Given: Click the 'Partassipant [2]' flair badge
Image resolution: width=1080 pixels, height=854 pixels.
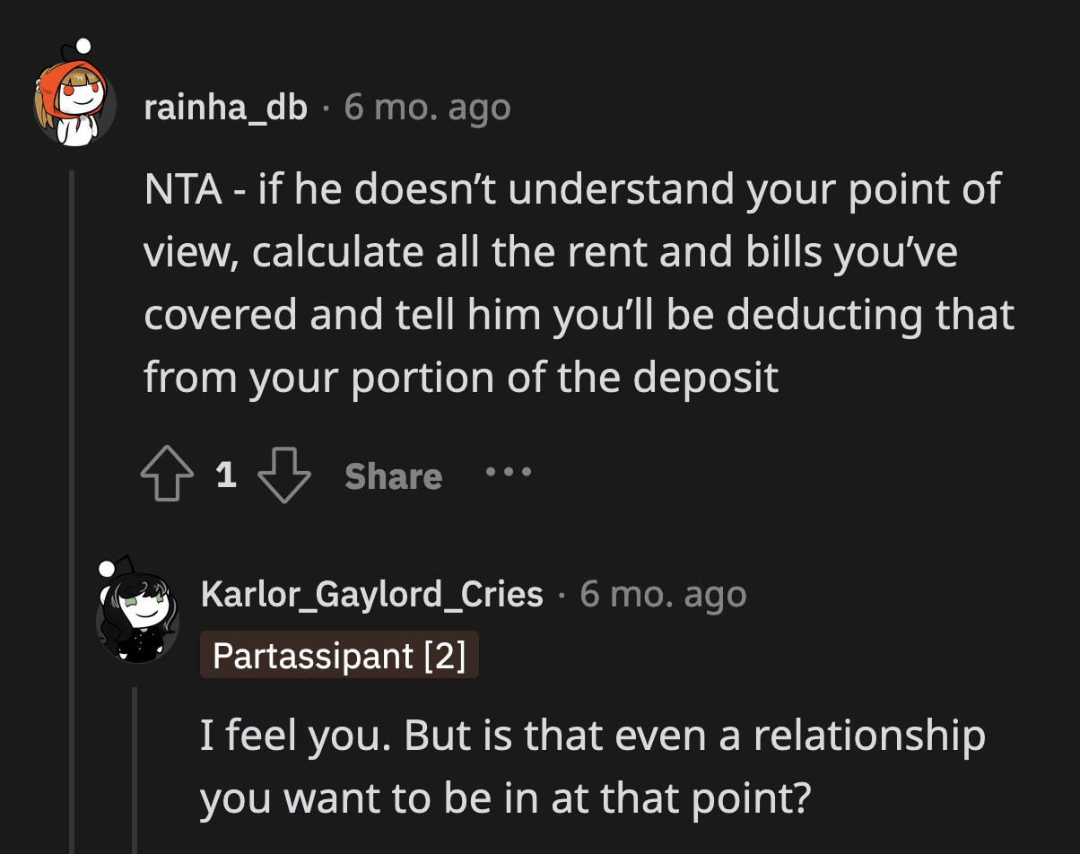Looking at the screenshot, I should coord(339,654).
